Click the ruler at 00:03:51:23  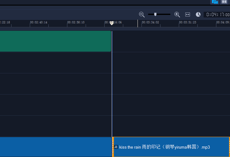(187, 22)
